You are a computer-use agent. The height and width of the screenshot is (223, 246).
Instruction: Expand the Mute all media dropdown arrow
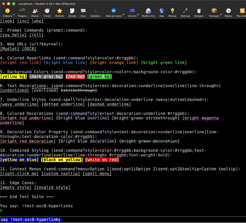(x=124, y=15)
